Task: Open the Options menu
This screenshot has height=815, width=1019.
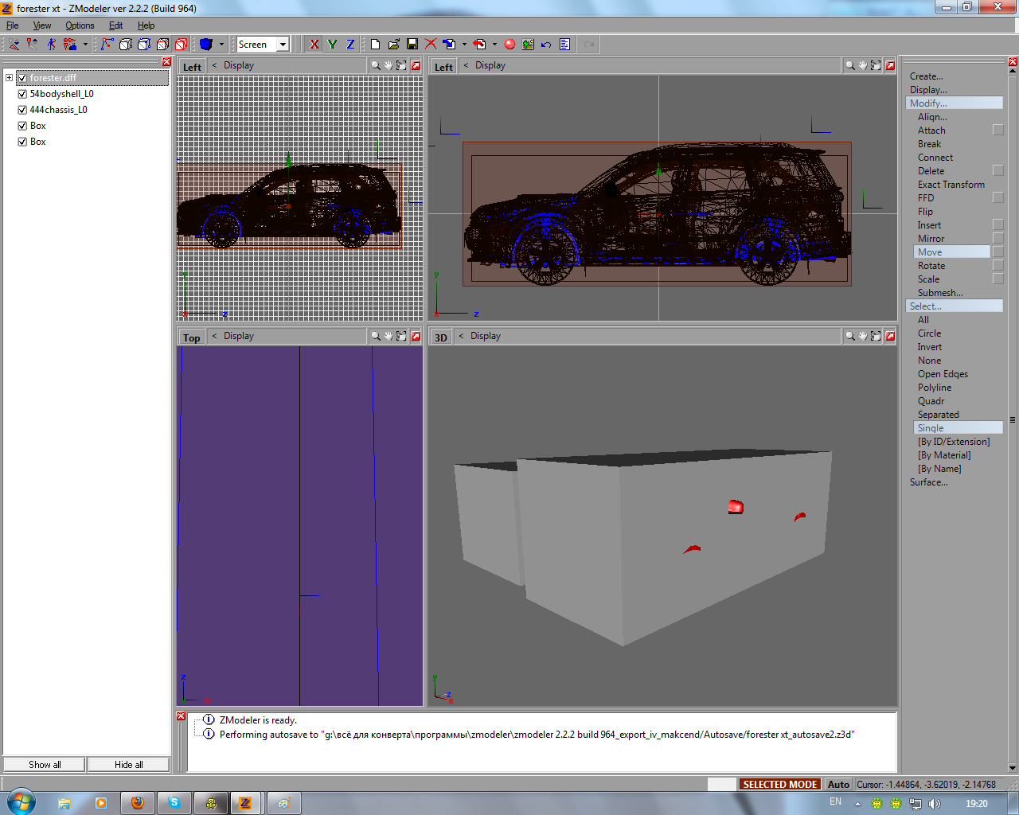Action: 80,25
